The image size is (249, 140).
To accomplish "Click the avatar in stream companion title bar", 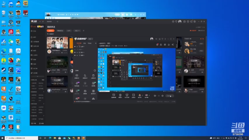I will coord(152,39).
